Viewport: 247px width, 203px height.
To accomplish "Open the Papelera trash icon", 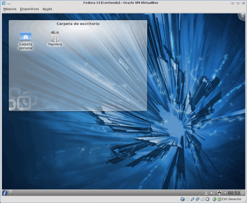I will tap(55, 39).
